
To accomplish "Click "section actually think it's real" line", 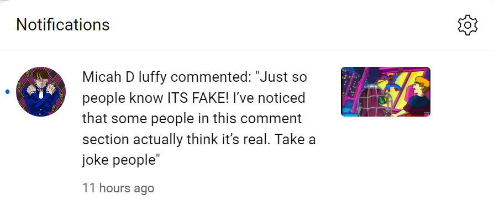I will [x=175, y=140].
